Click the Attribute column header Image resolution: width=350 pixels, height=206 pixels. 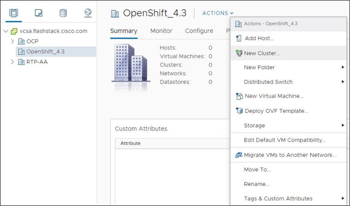130,143
